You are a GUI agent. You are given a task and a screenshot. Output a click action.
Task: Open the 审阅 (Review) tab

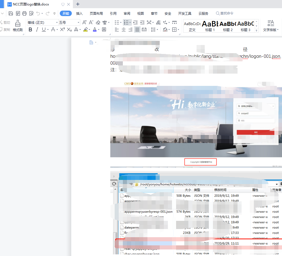pyautogui.click(x=127, y=13)
